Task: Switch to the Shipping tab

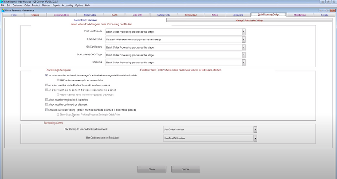Action: pos(35,15)
